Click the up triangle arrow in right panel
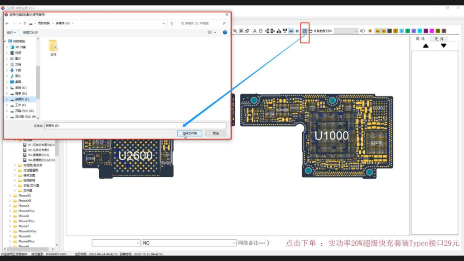The width and height of the screenshot is (464, 261). click(425, 46)
